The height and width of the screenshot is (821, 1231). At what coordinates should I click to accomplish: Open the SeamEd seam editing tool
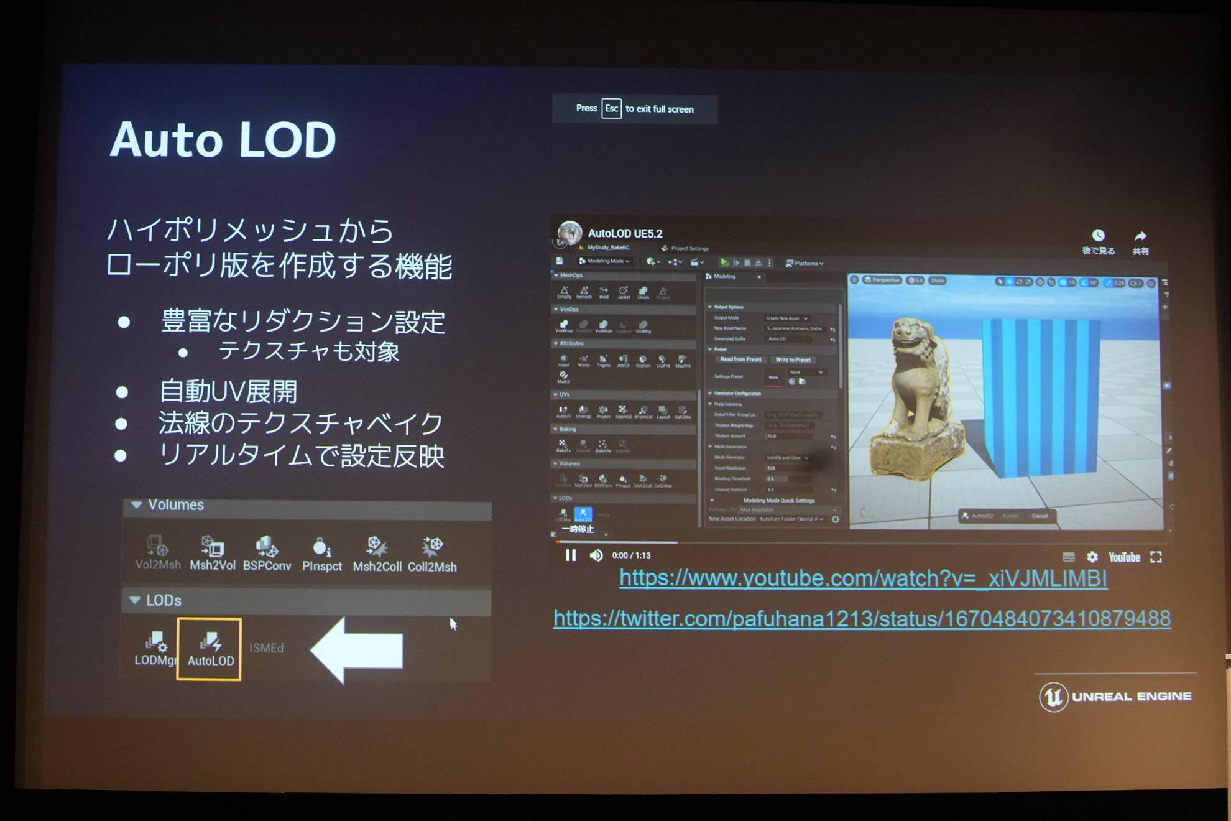click(623, 412)
